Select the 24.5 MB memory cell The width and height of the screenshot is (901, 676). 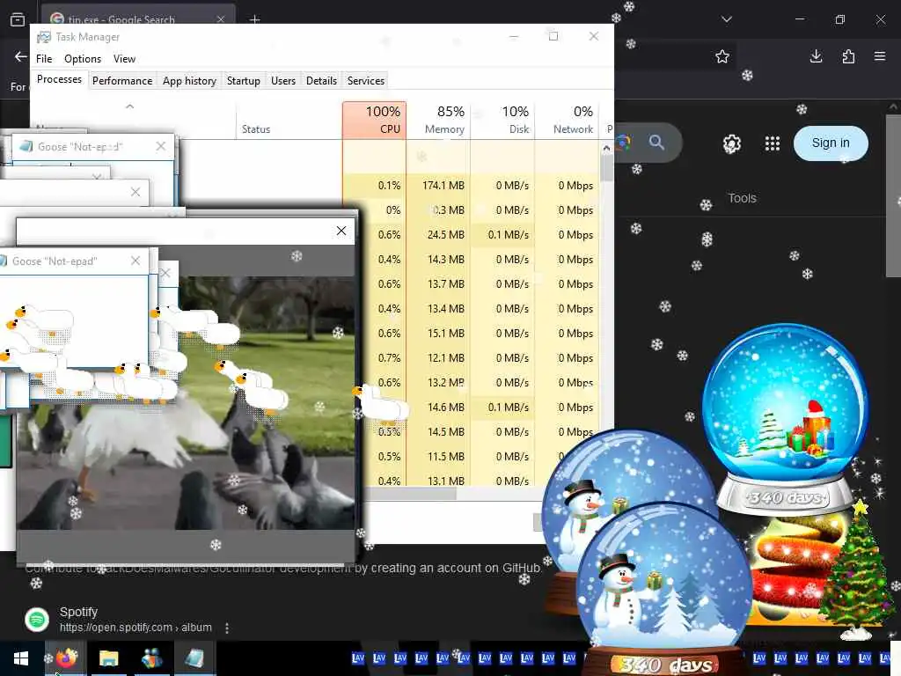[x=439, y=234]
